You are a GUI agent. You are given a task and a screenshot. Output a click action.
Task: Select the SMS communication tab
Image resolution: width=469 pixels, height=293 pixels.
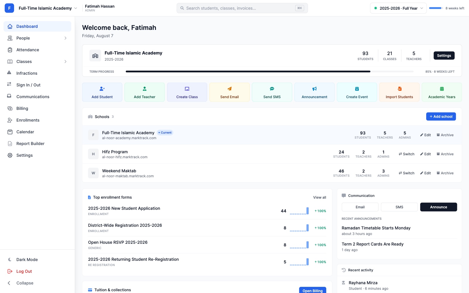click(399, 207)
